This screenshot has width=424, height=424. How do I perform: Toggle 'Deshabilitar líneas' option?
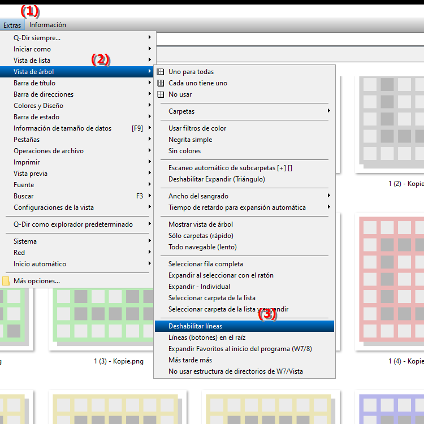click(x=195, y=326)
